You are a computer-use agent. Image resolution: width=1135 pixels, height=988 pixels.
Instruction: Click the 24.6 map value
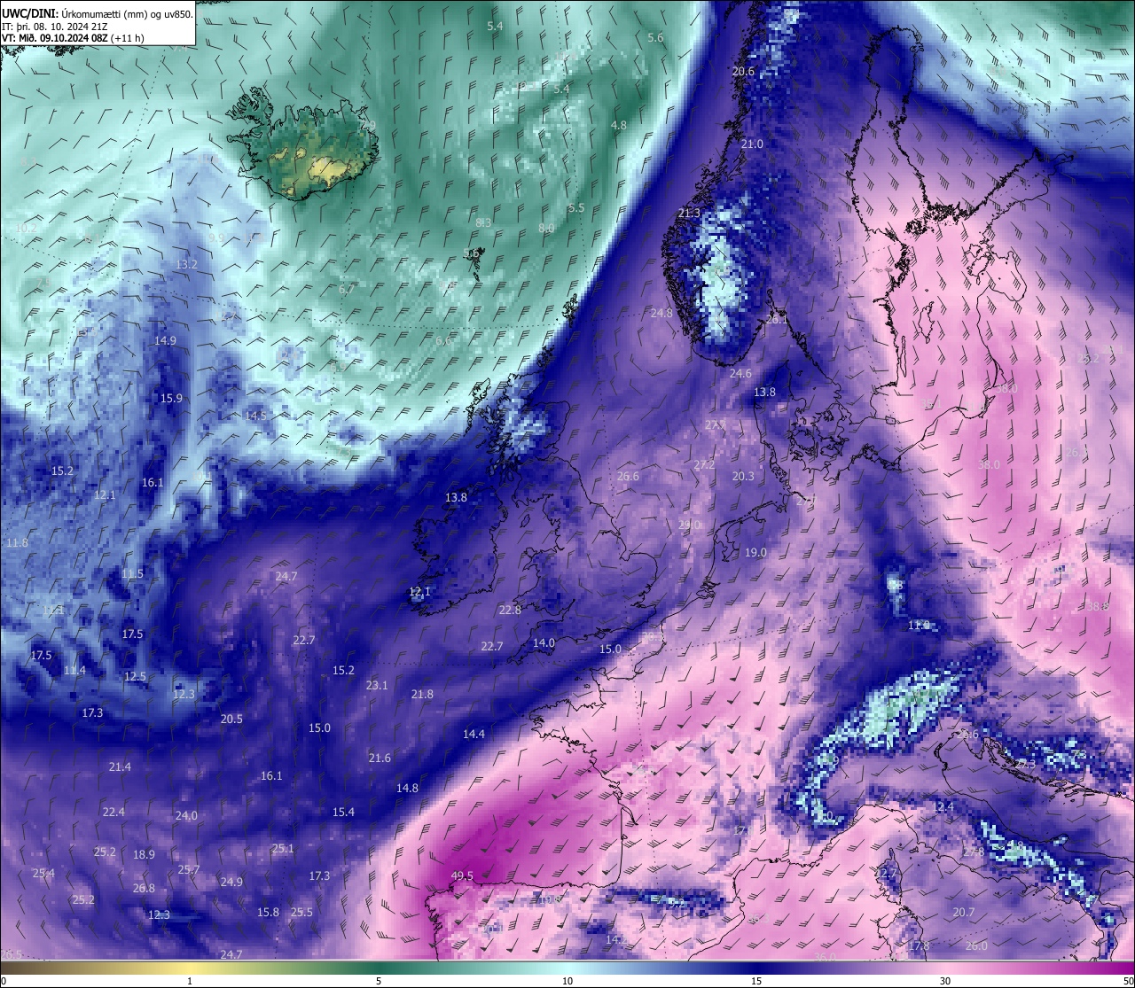pyautogui.click(x=740, y=373)
